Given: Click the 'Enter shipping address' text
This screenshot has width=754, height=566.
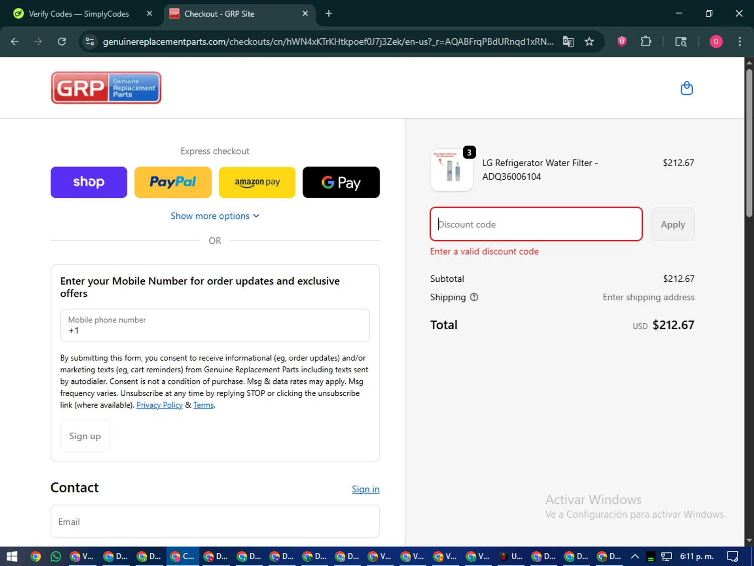Looking at the screenshot, I should pyautogui.click(x=648, y=297).
